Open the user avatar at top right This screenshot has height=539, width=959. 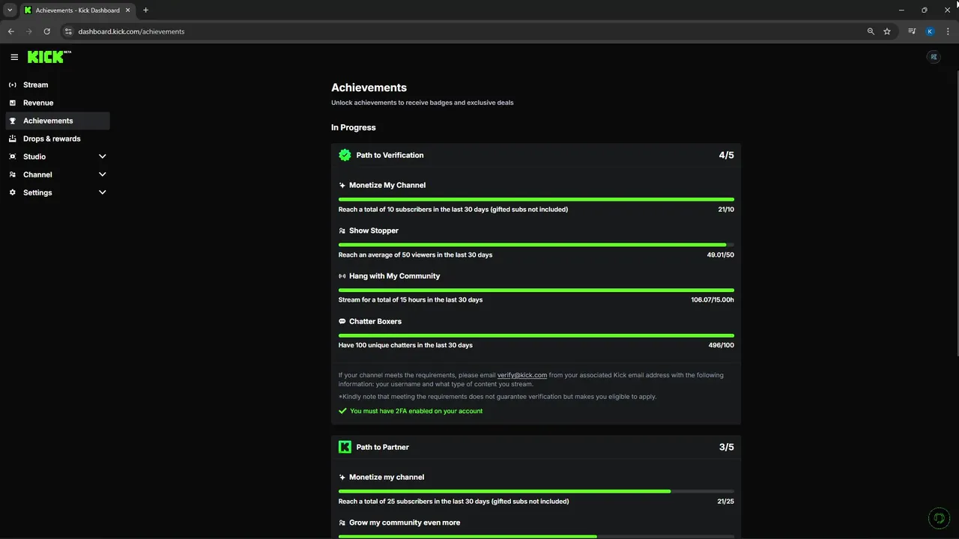click(934, 57)
